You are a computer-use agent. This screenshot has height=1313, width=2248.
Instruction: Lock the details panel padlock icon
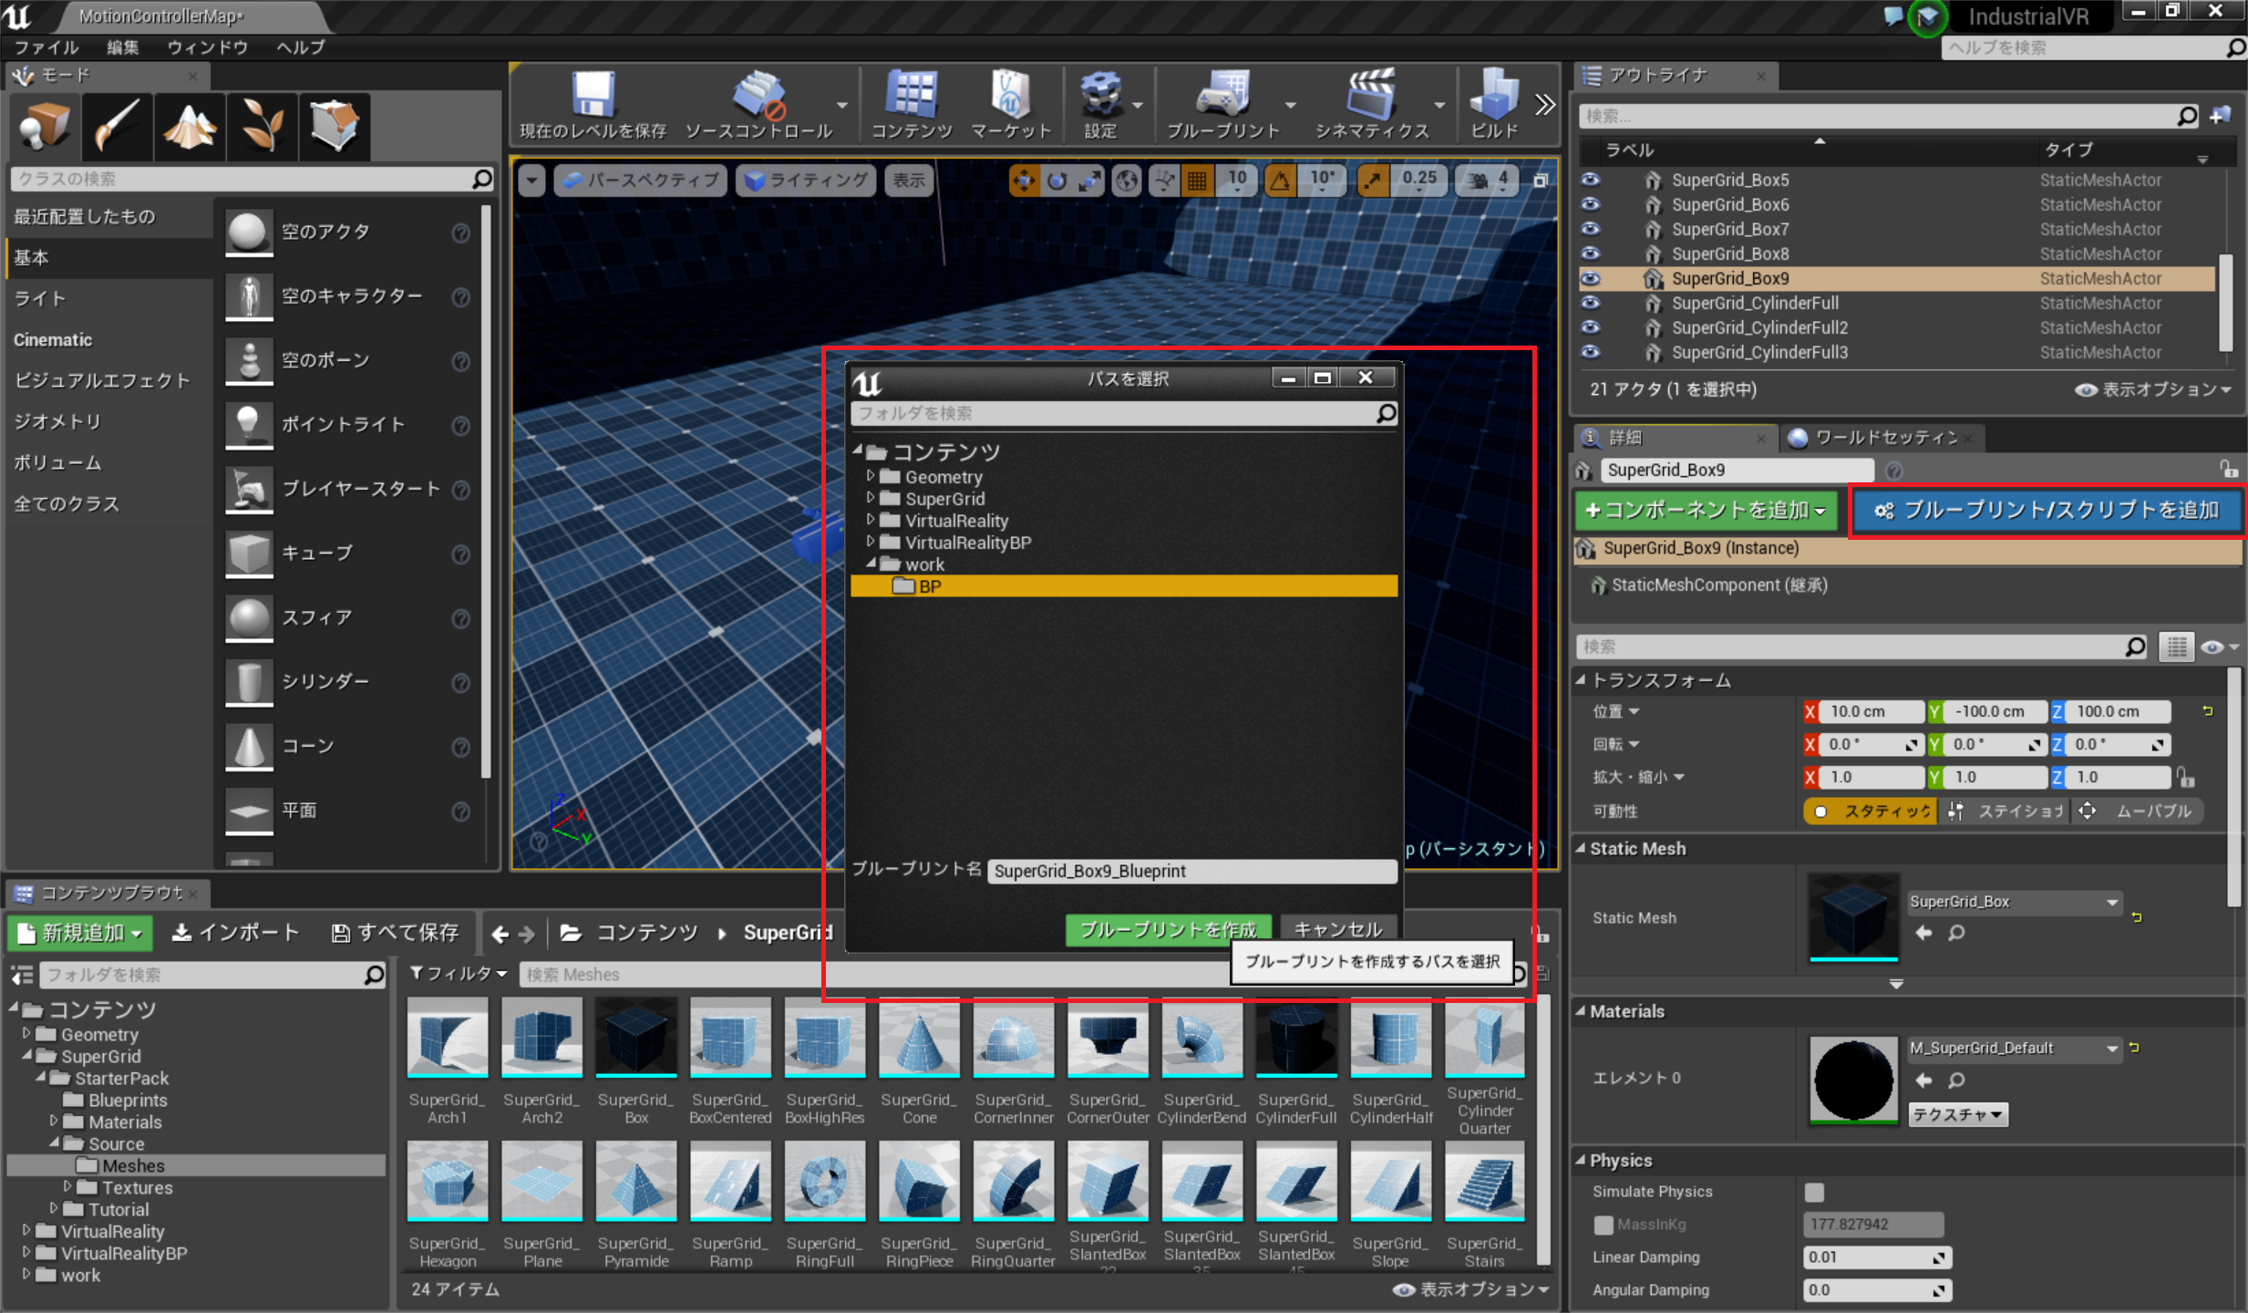coord(2229,470)
